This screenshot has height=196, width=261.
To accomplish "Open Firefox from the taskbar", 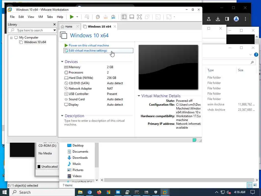I will 99,192.
